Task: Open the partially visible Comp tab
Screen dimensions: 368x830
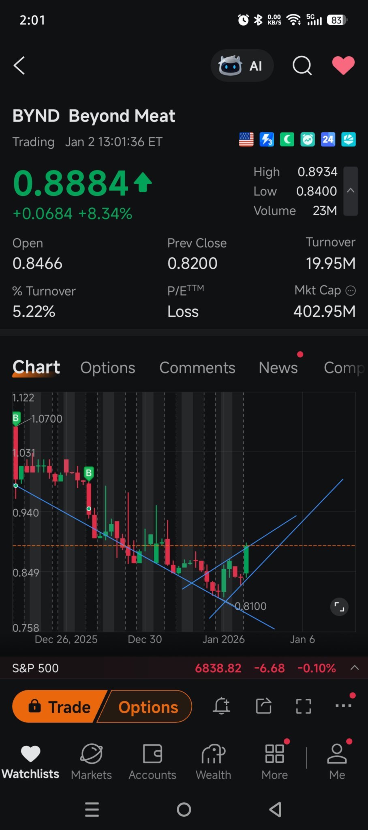Action: [344, 368]
